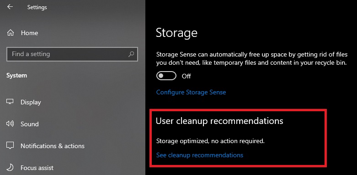
Task: Click the Notifications speech bubble icon
Action: click(10, 145)
